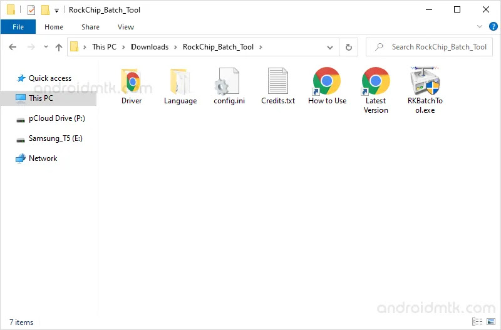Viewport: 501px width, 330px height.
Task: Click the Language folder name label
Action: coord(180,101)
